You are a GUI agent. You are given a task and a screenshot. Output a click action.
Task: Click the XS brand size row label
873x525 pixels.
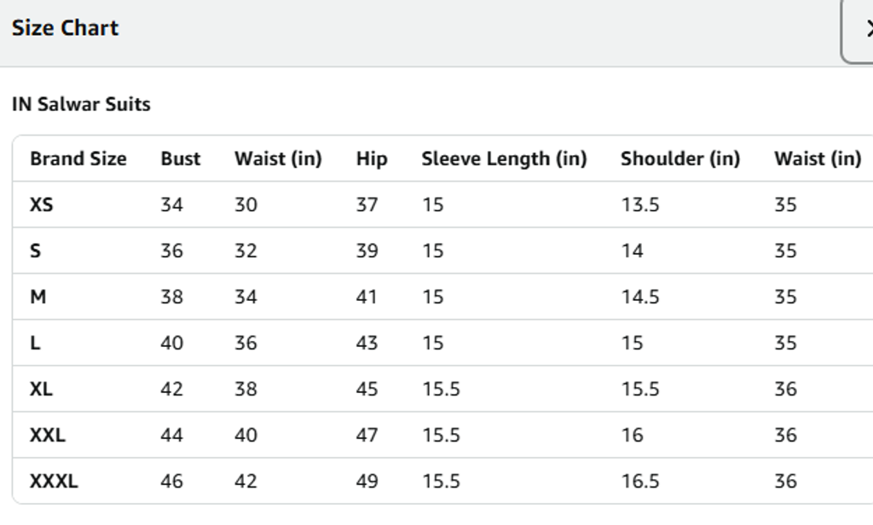click(42, 205)
